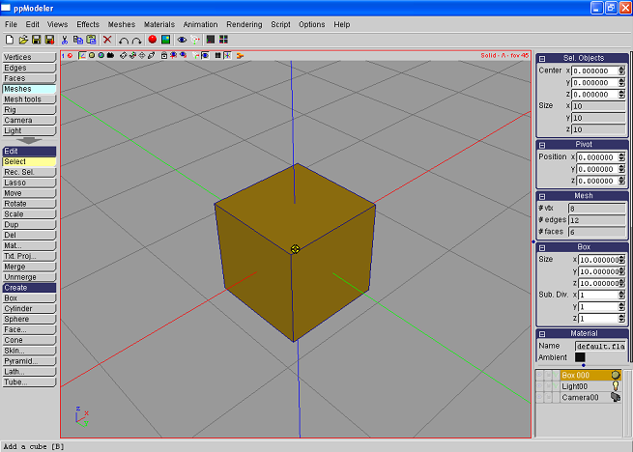
Task: Click the small red circle icon beside viewport number
Action: 70,56
